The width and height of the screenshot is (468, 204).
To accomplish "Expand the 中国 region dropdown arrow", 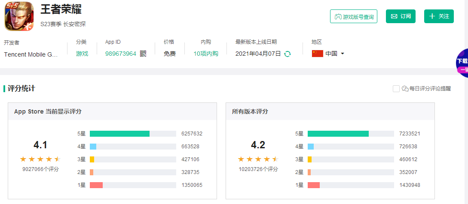I will coord(343,54).
